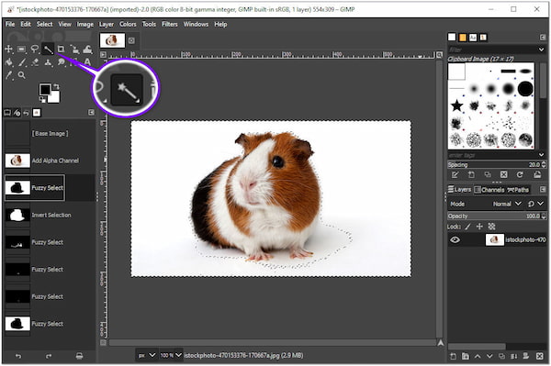Image resolution: width=551 pixels, height=366 pixels.
Task: Select the Warp Transform tool
Action: 87,50
